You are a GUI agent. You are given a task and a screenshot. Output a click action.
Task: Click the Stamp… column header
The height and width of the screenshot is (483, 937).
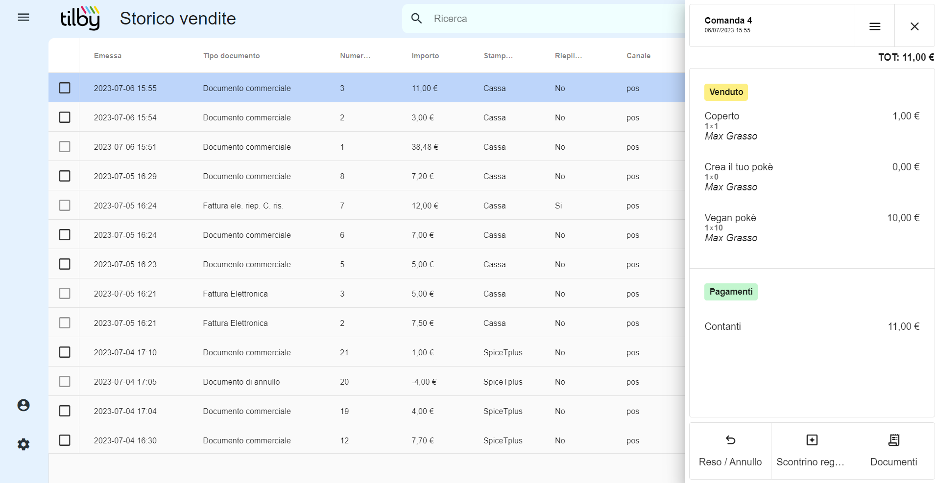498,56
